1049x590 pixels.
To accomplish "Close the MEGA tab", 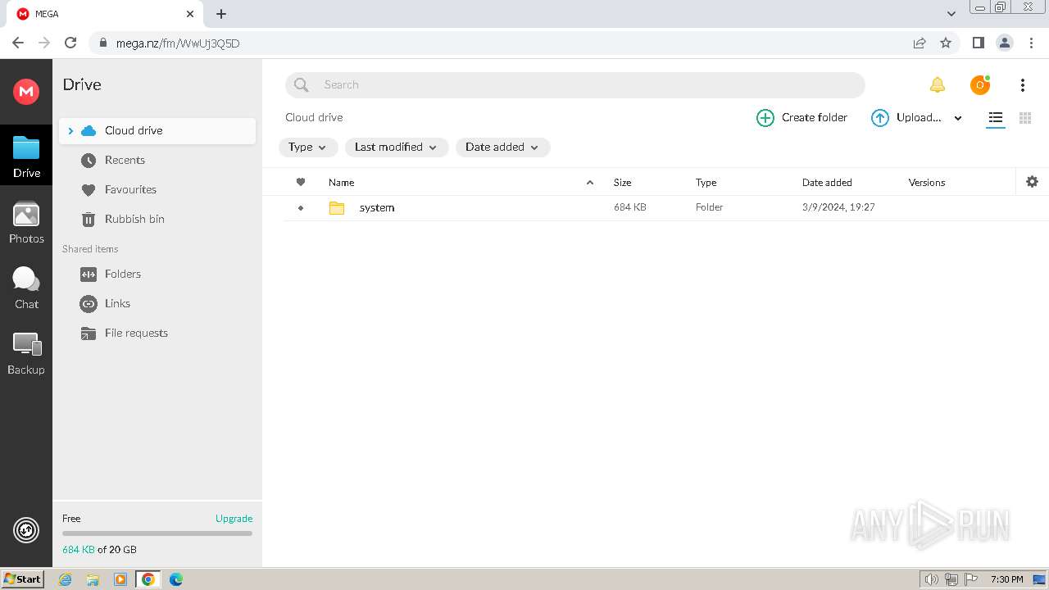I will (x=190, y=14).
